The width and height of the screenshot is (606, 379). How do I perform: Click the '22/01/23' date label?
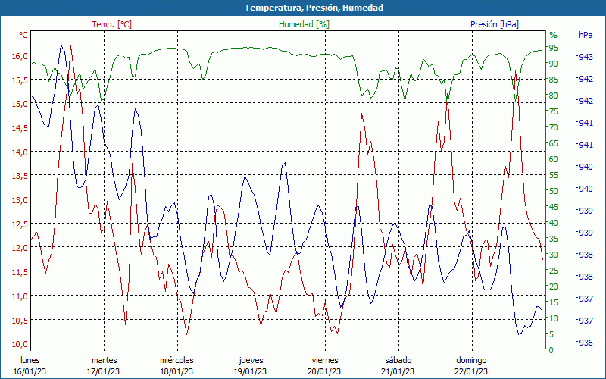[x=471, y=371]
